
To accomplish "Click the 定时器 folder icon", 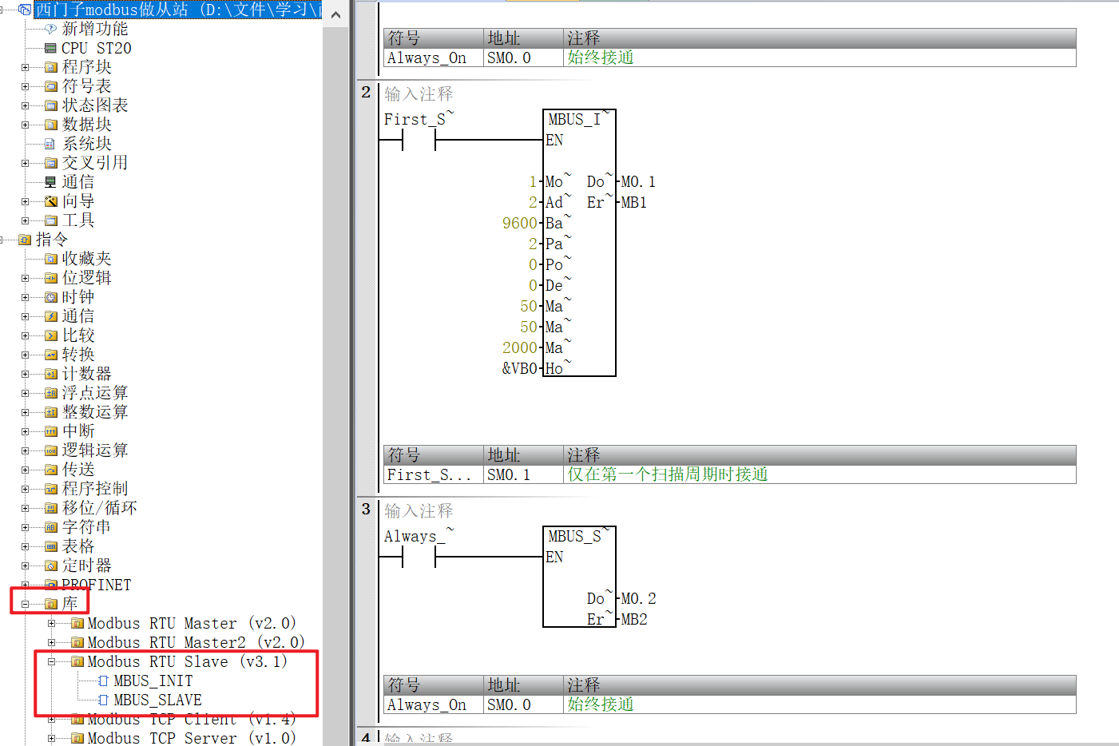I will [50, 566].
